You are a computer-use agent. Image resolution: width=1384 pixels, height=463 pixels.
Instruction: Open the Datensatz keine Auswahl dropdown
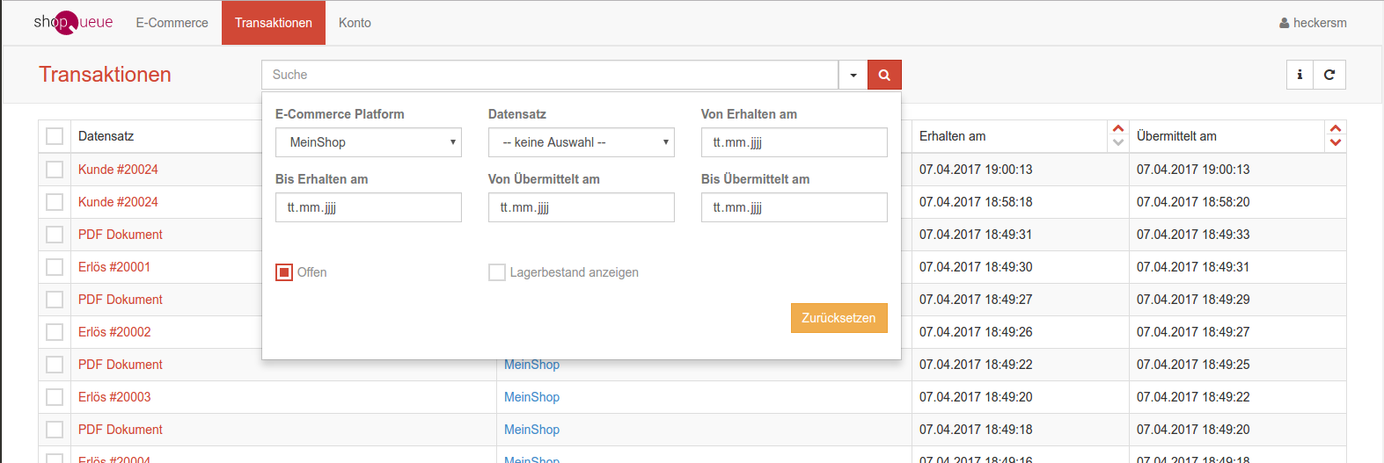tap(582, 142)
